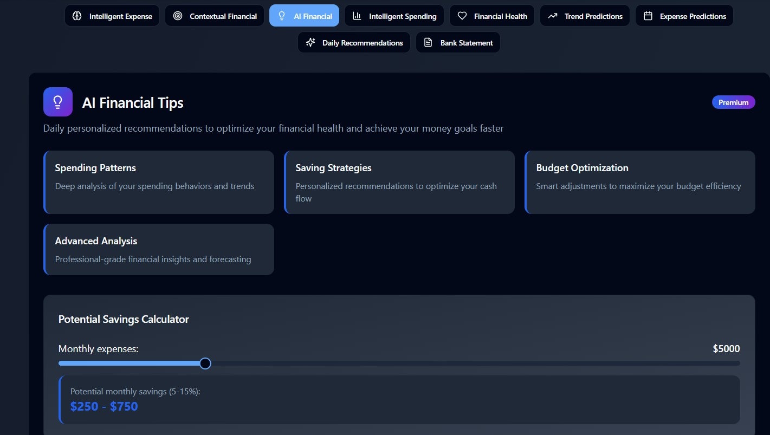The height and width of the screenshot is (435, 770).
Task: Click the purple lightbulb AI Financial Tips icon
Action: 58,102
